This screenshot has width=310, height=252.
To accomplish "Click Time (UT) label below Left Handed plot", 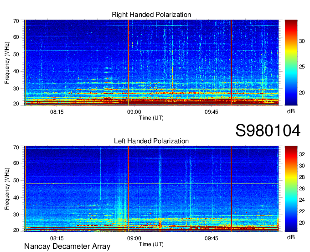I will pos(151,244).
